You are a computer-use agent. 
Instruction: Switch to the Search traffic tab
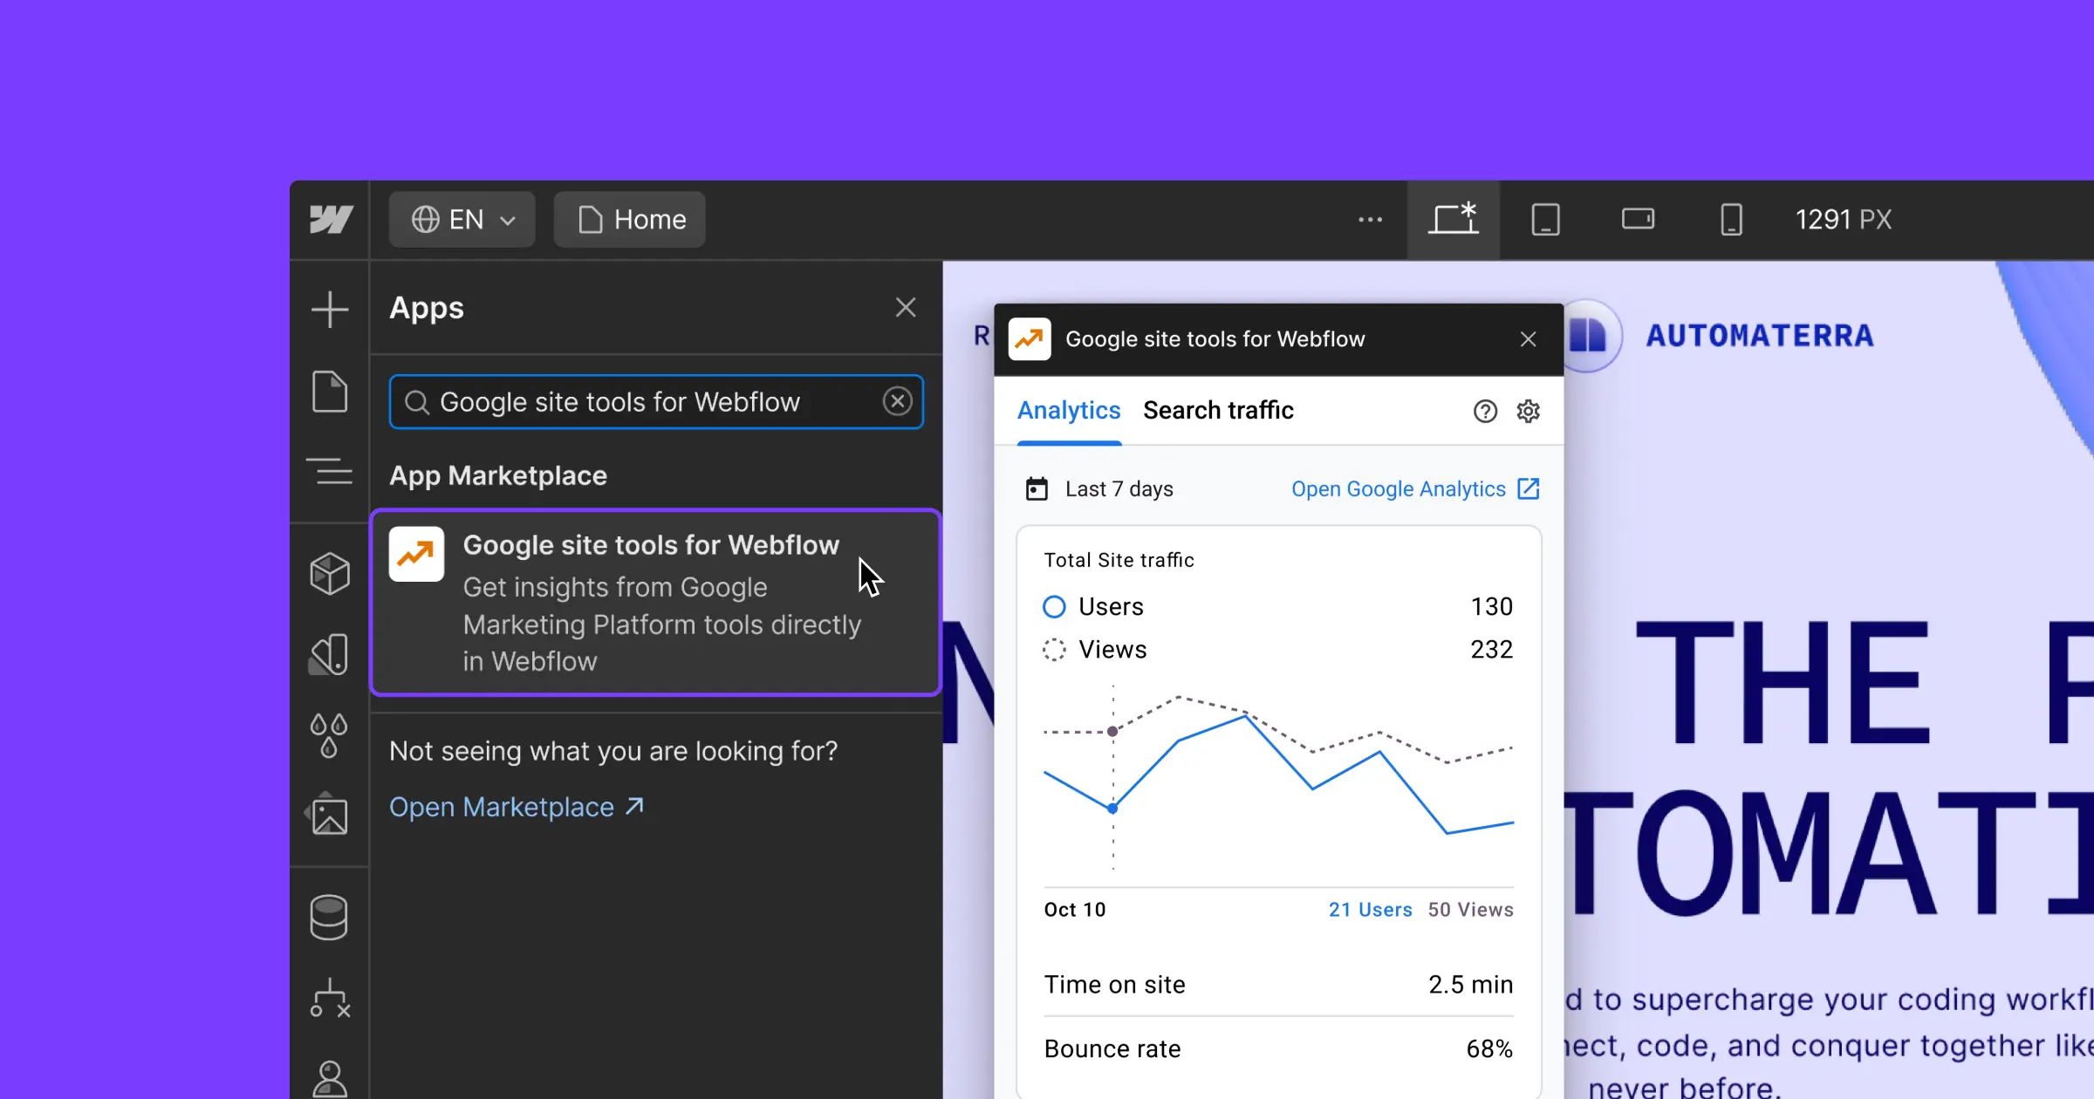coord(1218,410)
